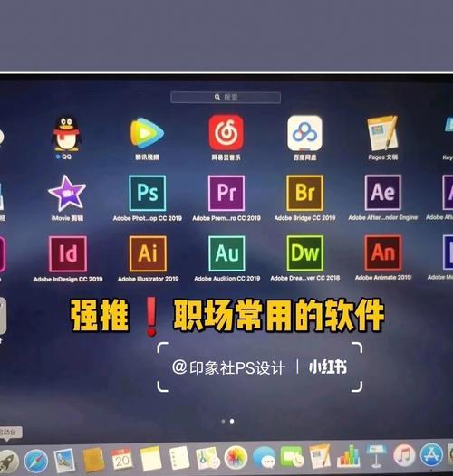The width and height of the screenshot is (453, 476).
Task: Launch Adobe Premiere Pro CC 2019
Action: [226, 193]
